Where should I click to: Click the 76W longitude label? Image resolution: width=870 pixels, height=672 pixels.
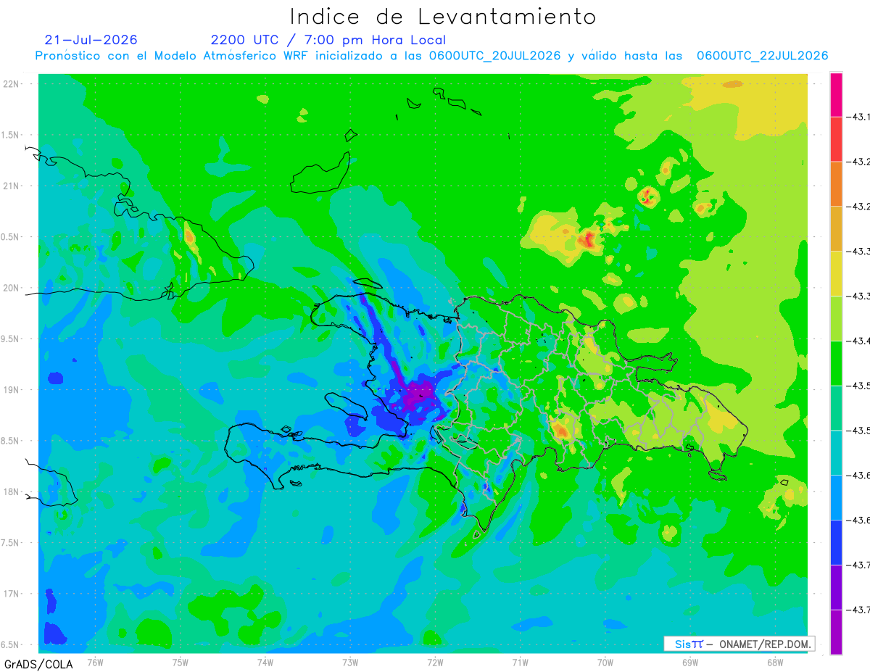tap(95, 662)
